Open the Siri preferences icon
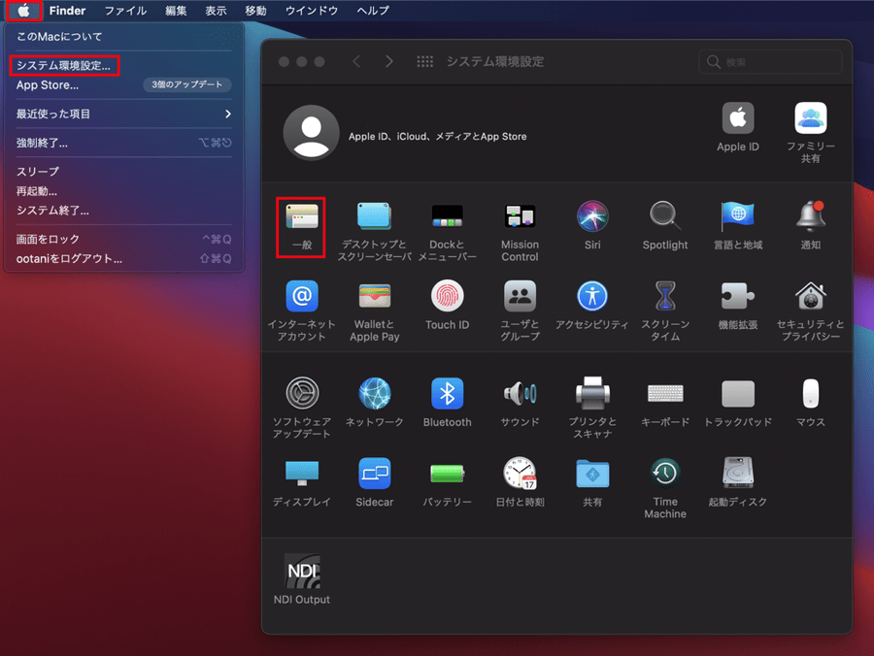The width and height of the screenshot is (874, 656). 592,215
